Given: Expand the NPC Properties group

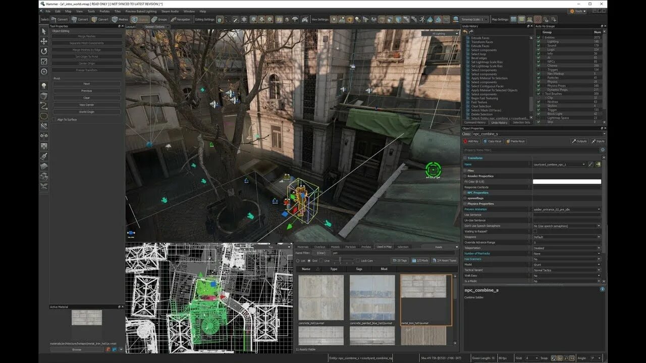Looking at the screenshot, I should click(465, 193).
